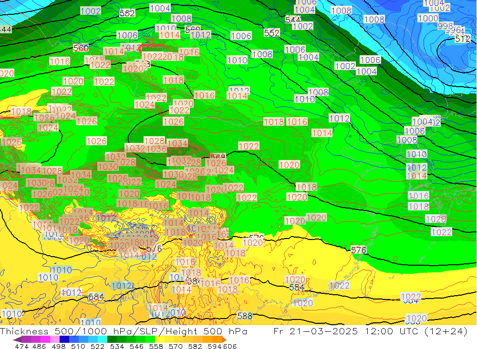
Task: Click the legend value 510
Action: tap(78, 346)
